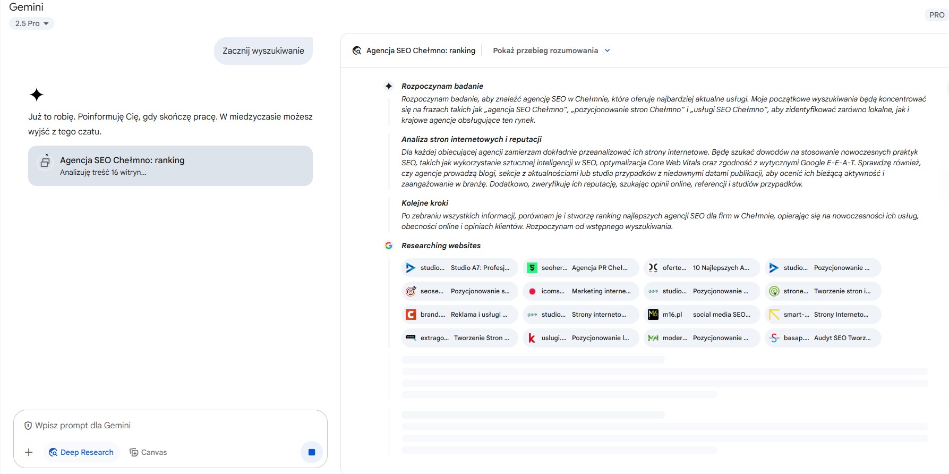949x474 pixels.
Task: Click the chevron next to Pokaż przebieg rozumowania
Action: 608,50
